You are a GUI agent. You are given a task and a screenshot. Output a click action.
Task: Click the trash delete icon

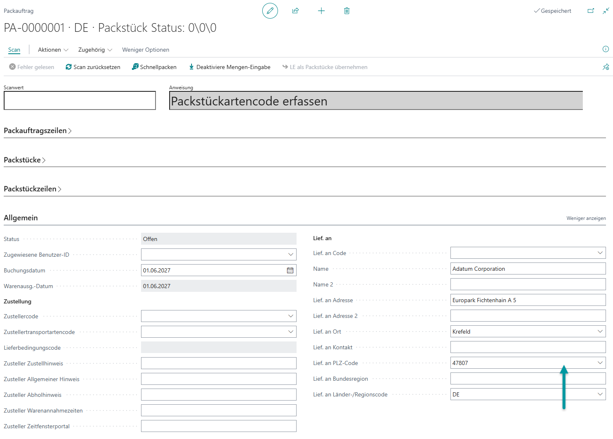point(347,11)
